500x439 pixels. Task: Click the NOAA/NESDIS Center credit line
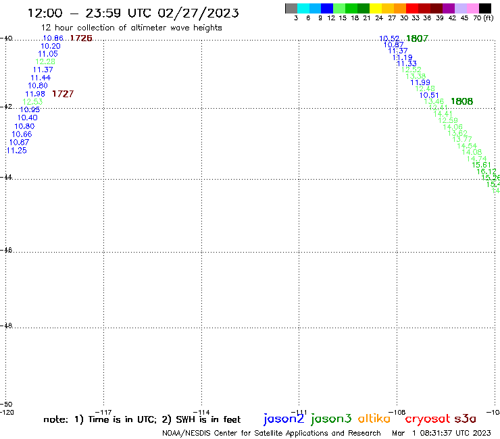pyautogui.click(x=272, y=433)
